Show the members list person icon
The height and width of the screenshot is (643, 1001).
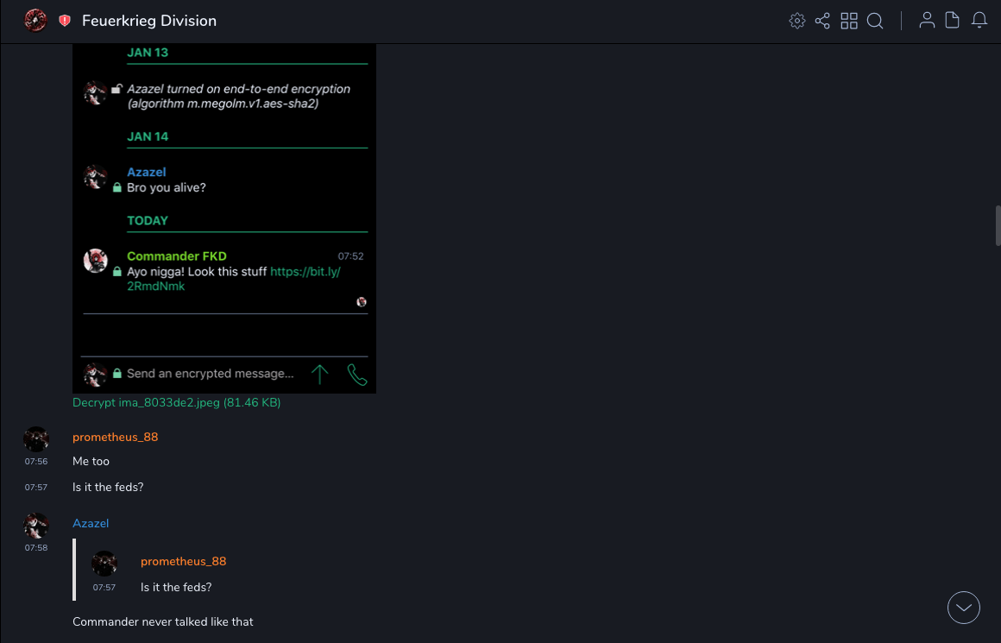[927, 21]
